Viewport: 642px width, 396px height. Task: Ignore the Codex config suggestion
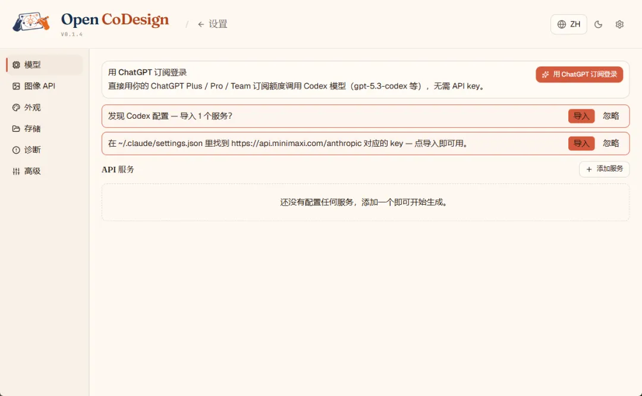coord(611,116)
